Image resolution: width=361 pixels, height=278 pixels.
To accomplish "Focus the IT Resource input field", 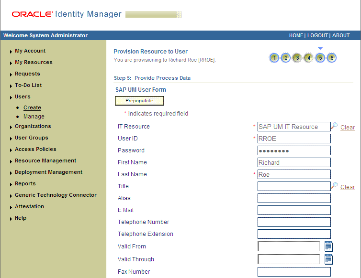I will (x=294, y=127).
